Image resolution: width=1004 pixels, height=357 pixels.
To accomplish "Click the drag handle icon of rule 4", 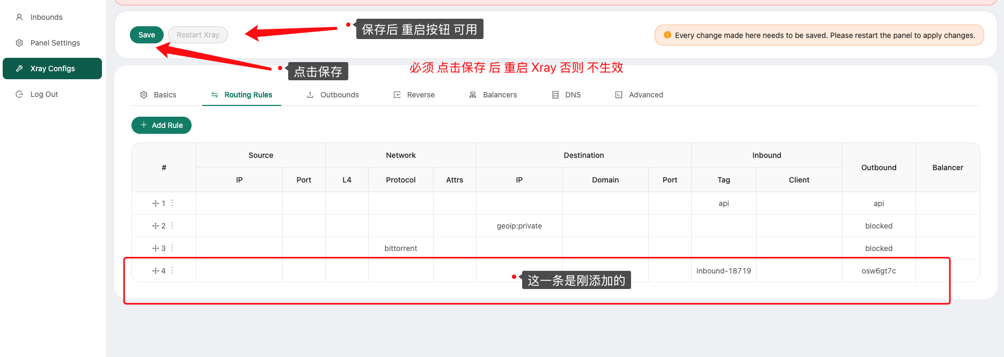I will [155, 271].
